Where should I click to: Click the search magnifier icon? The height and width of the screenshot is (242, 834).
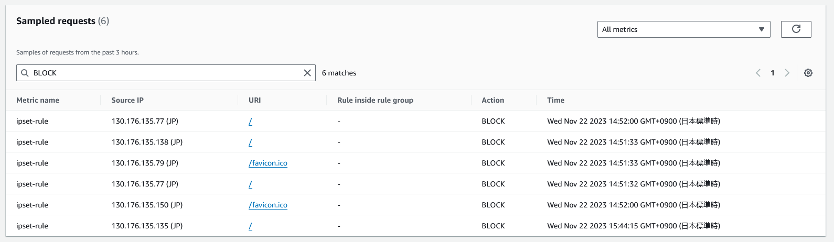(25, 73)
